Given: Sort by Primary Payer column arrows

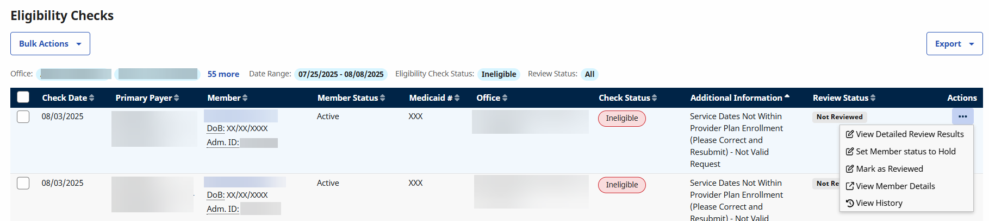Looking at the screenshot, I should (177, 98).
